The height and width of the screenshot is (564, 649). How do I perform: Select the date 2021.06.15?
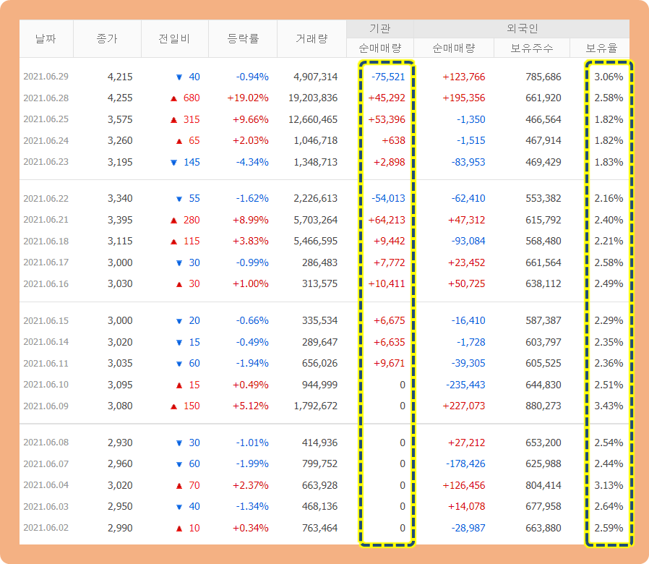pyautogui.click(x=46, y=320)
